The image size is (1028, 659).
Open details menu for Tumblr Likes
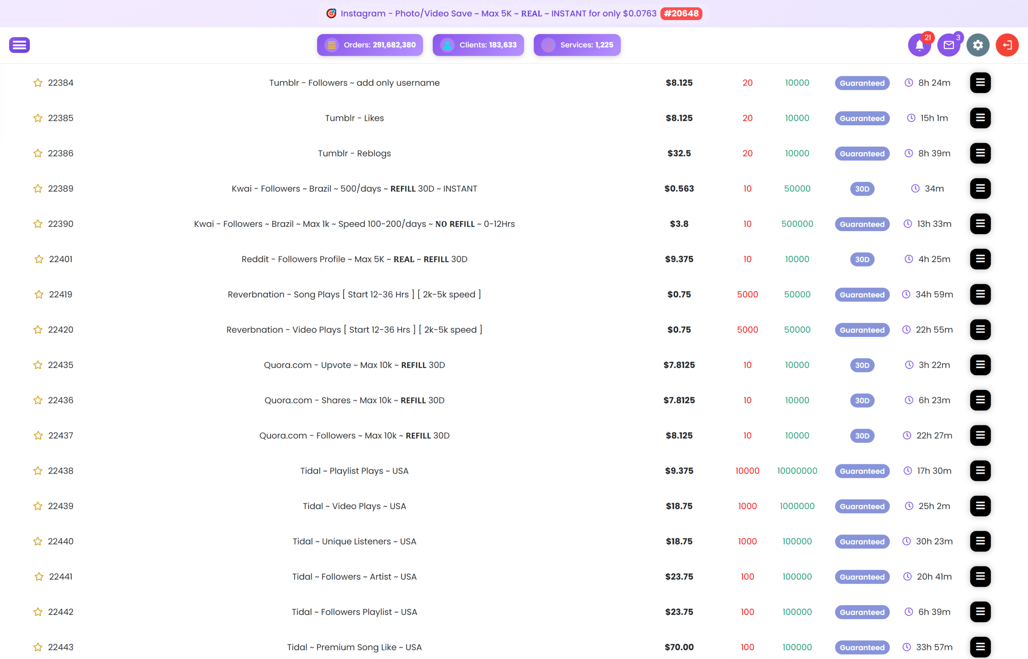pyautogui.click(x=980, y=118)
